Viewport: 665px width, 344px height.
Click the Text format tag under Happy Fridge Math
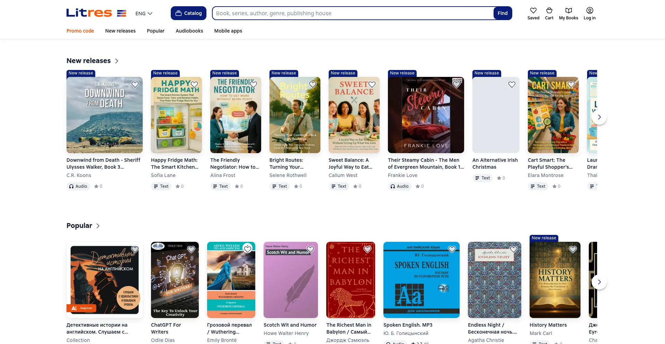click(x=161, y=186)
